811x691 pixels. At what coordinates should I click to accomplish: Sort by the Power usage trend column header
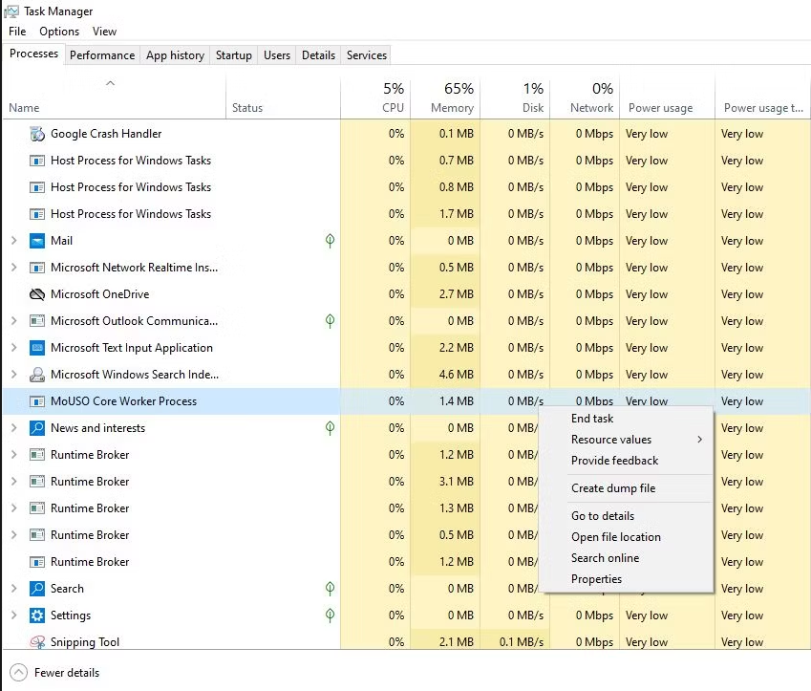click(763, 97)
